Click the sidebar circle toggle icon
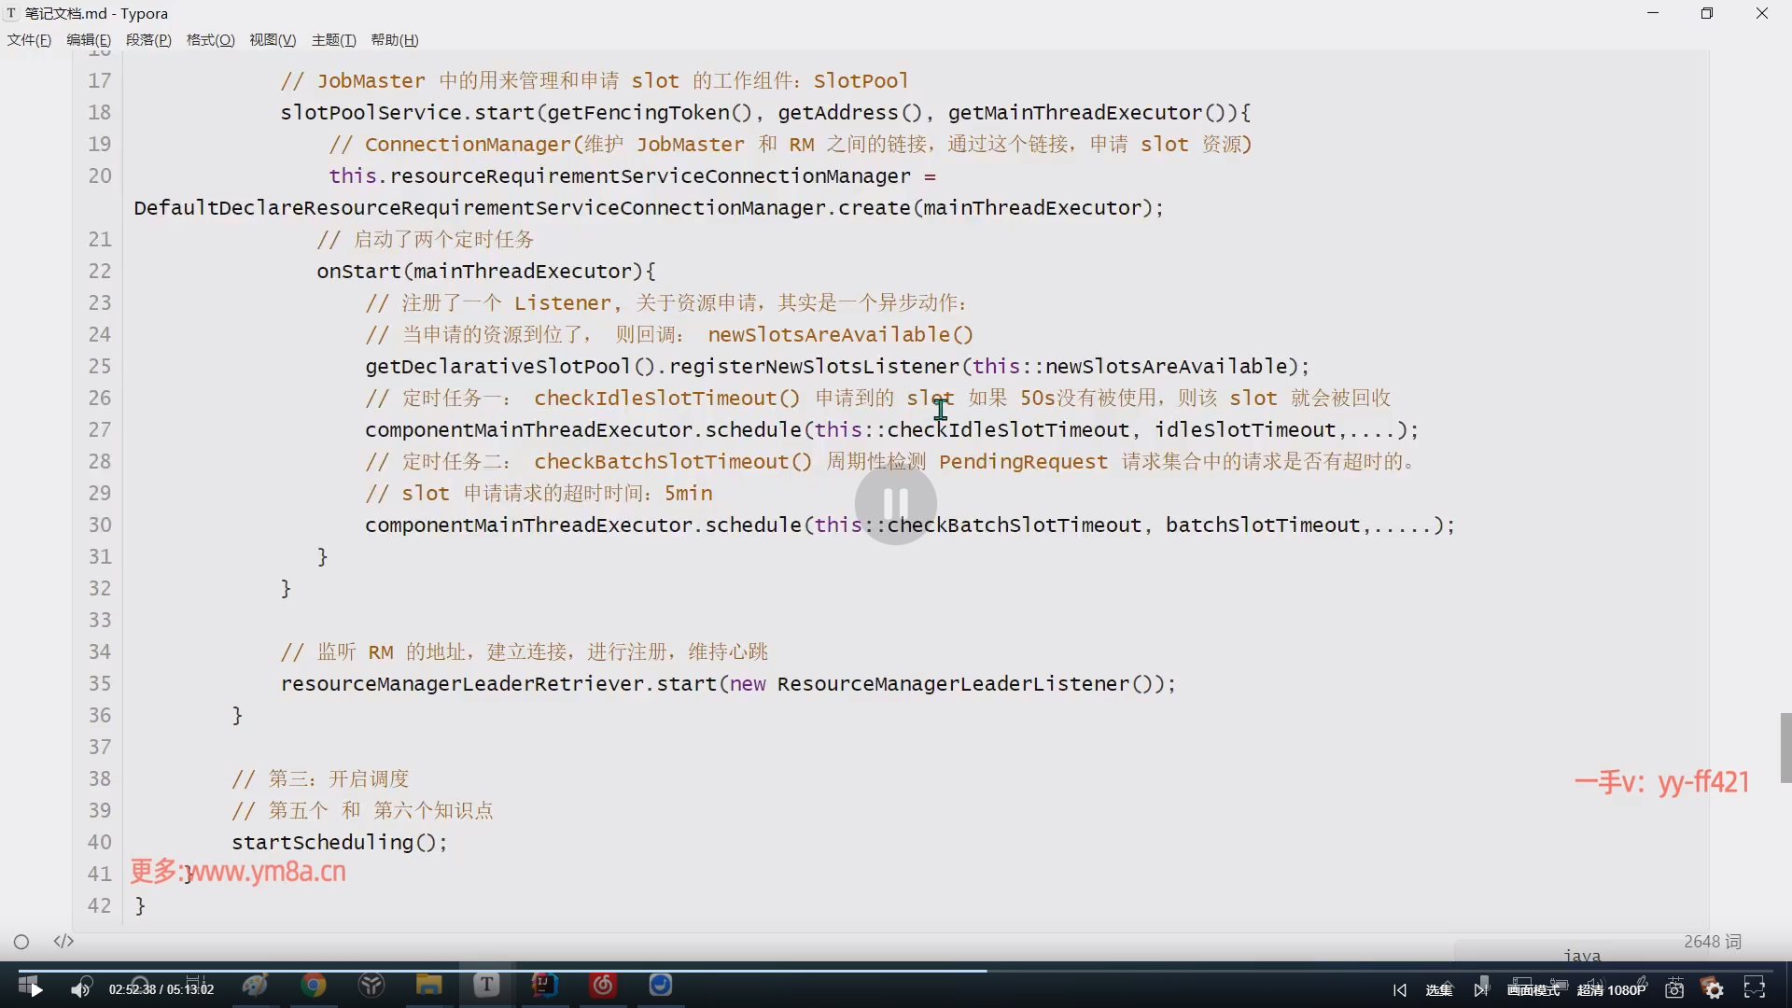Image resolution: width=1792 pixels, height=1008 pixels. click(21, 942)
